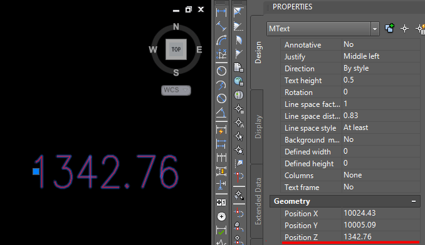The image size is (425, 245).
Task: Click the blue grip square on the text
Action: tap(36, 171)
